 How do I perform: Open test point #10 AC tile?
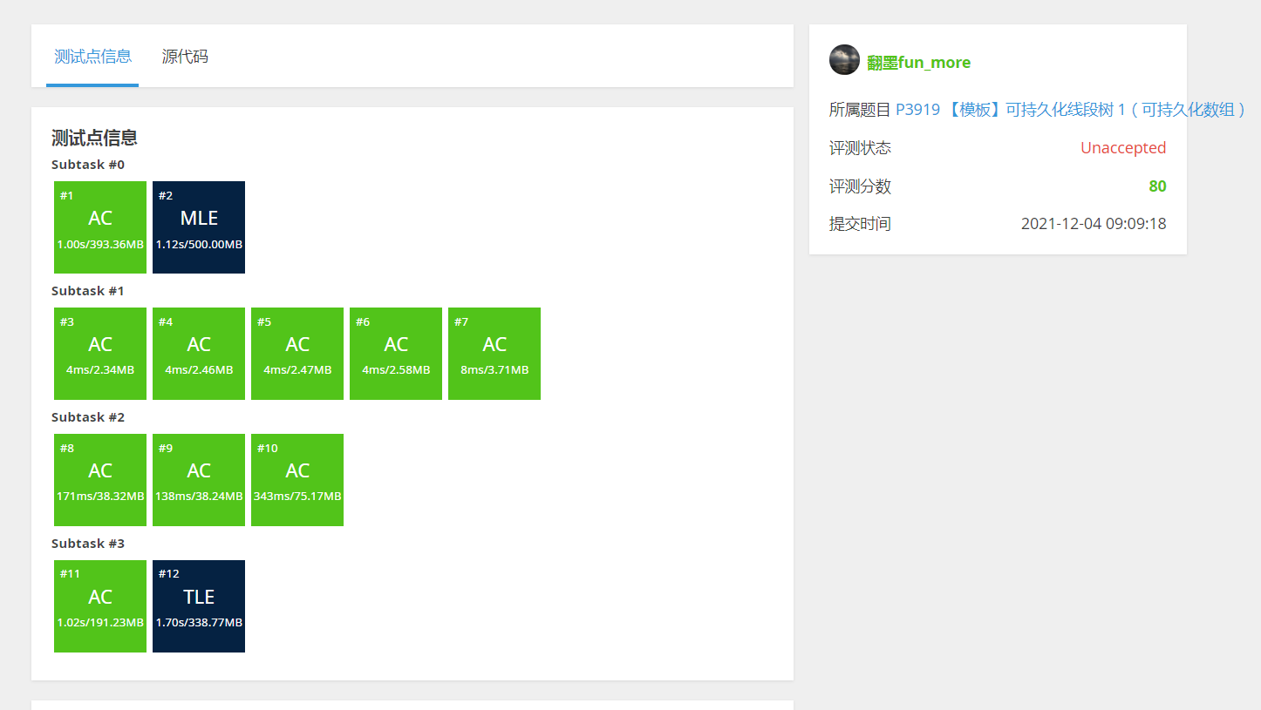pos(297,480)
